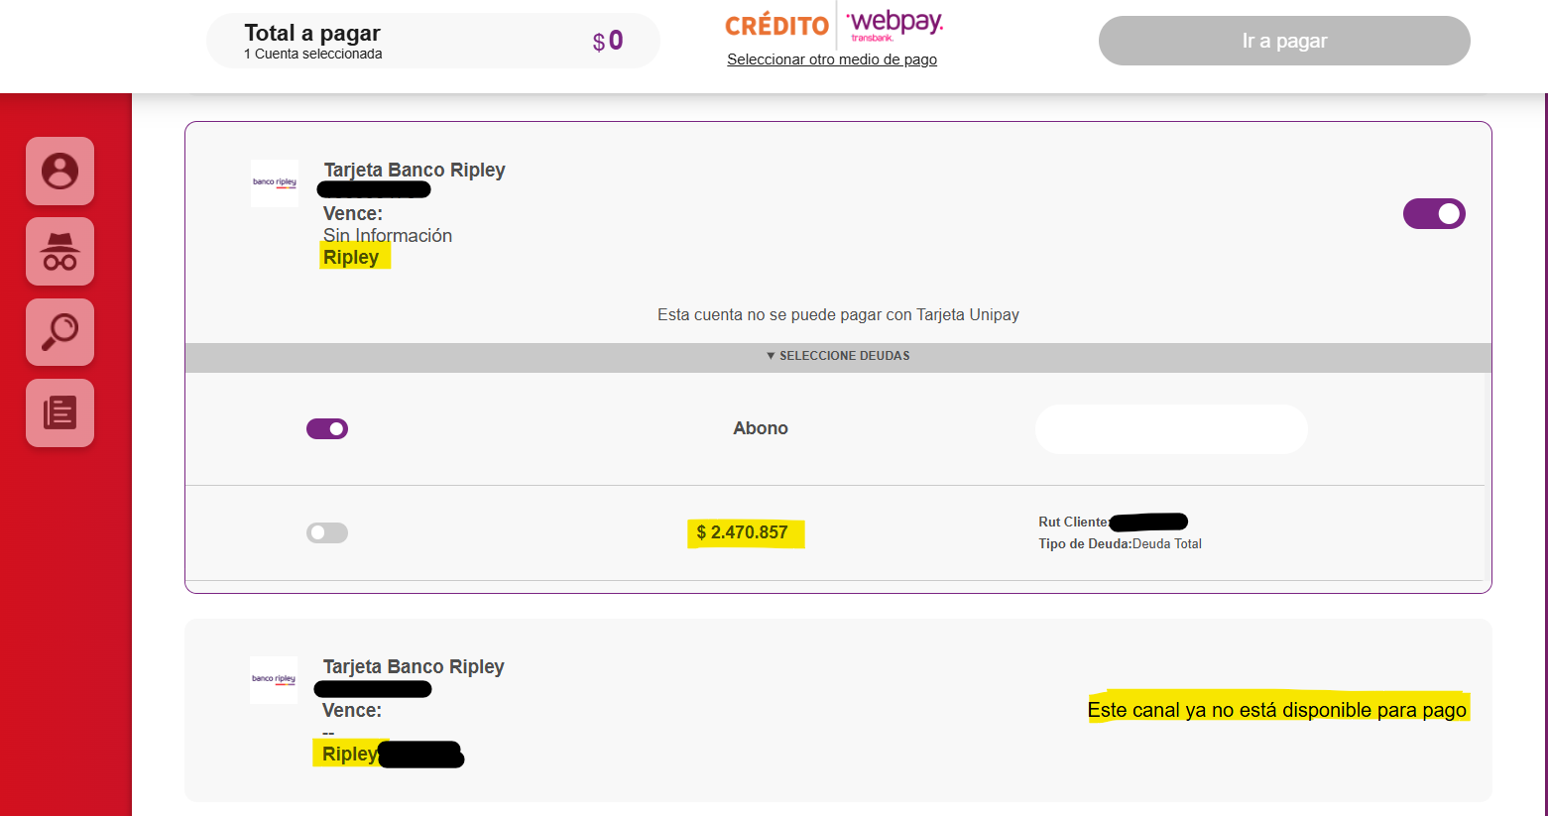The width and height of the screenshot is (1548, 816).
Task: Click the second card's Banco Ripley logo
Action: 274,680
